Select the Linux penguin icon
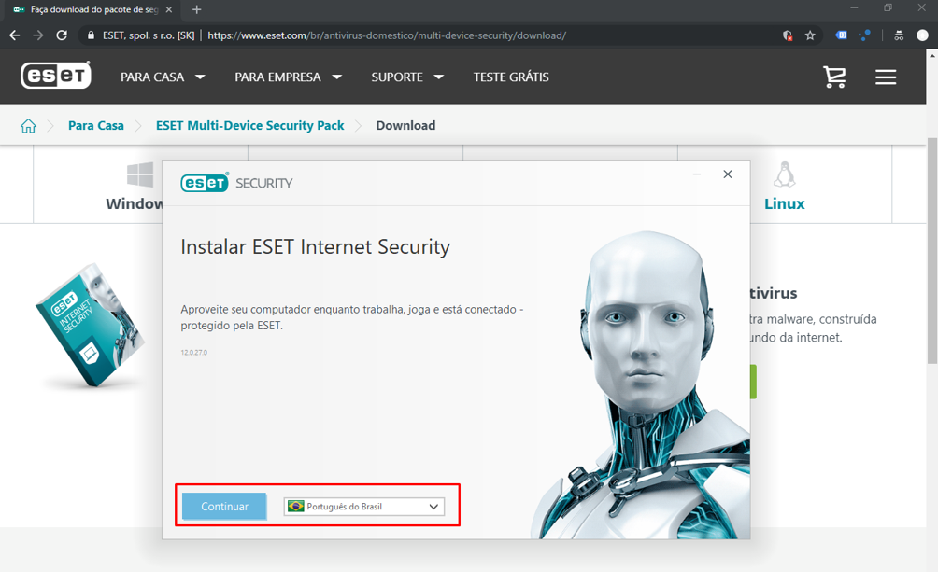Viewport: 938px width, 572px height. 784,174
